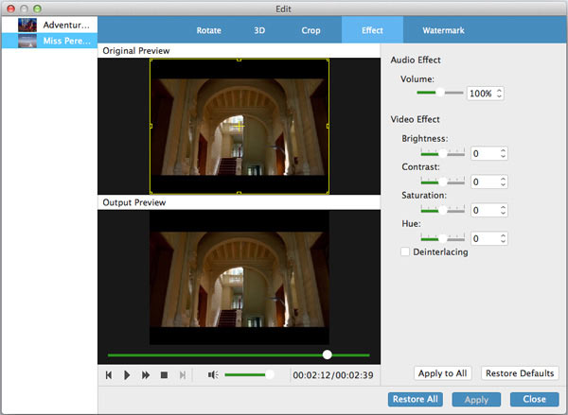The image size is (568, 415).
Task: Click the Saturation slider handle
Action: tap(442, 210)
